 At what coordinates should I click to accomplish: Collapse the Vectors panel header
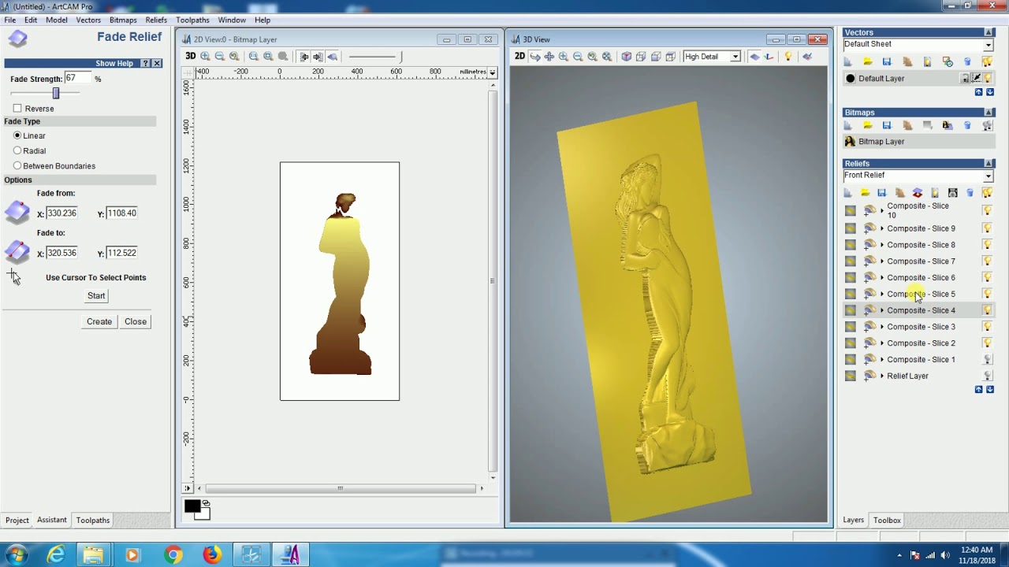pyautogui.click(x=989, y=32)
